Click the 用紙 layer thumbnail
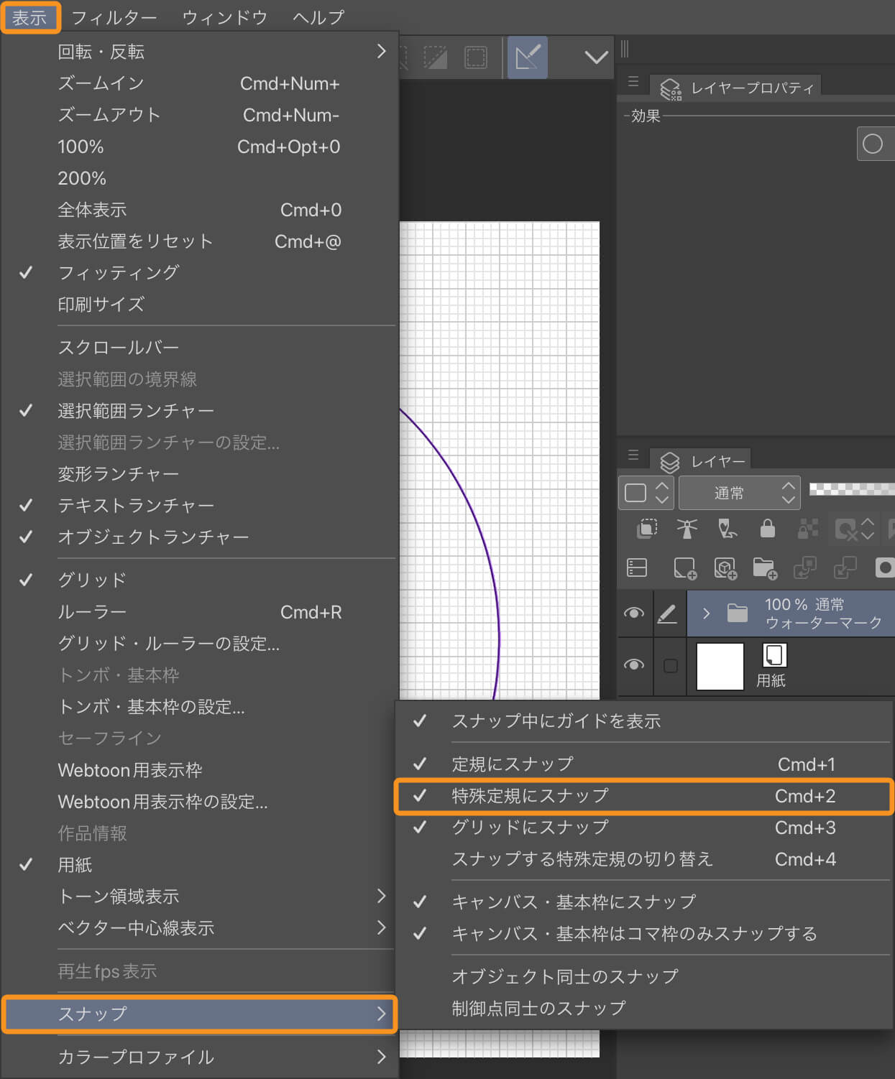The width and height of the screenshot is (895, 1079). 719,666
